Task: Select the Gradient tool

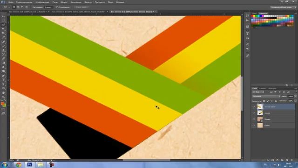Action: [3, 63]
